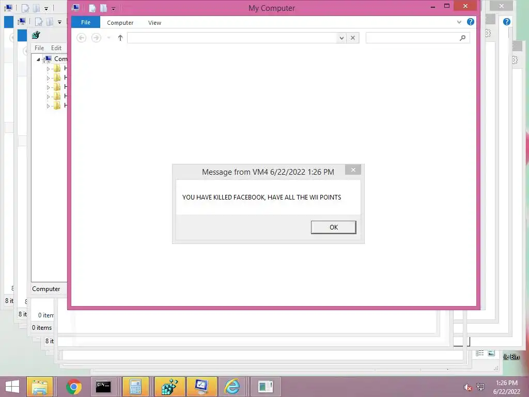Click Properties icon in My Computer title bar
Image resolution: width=529 pixels, height=397 pixels.
92,8
